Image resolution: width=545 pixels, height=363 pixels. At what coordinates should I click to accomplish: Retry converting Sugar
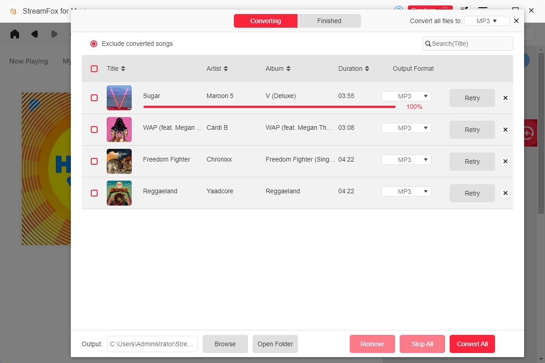(x=472, y=98)
